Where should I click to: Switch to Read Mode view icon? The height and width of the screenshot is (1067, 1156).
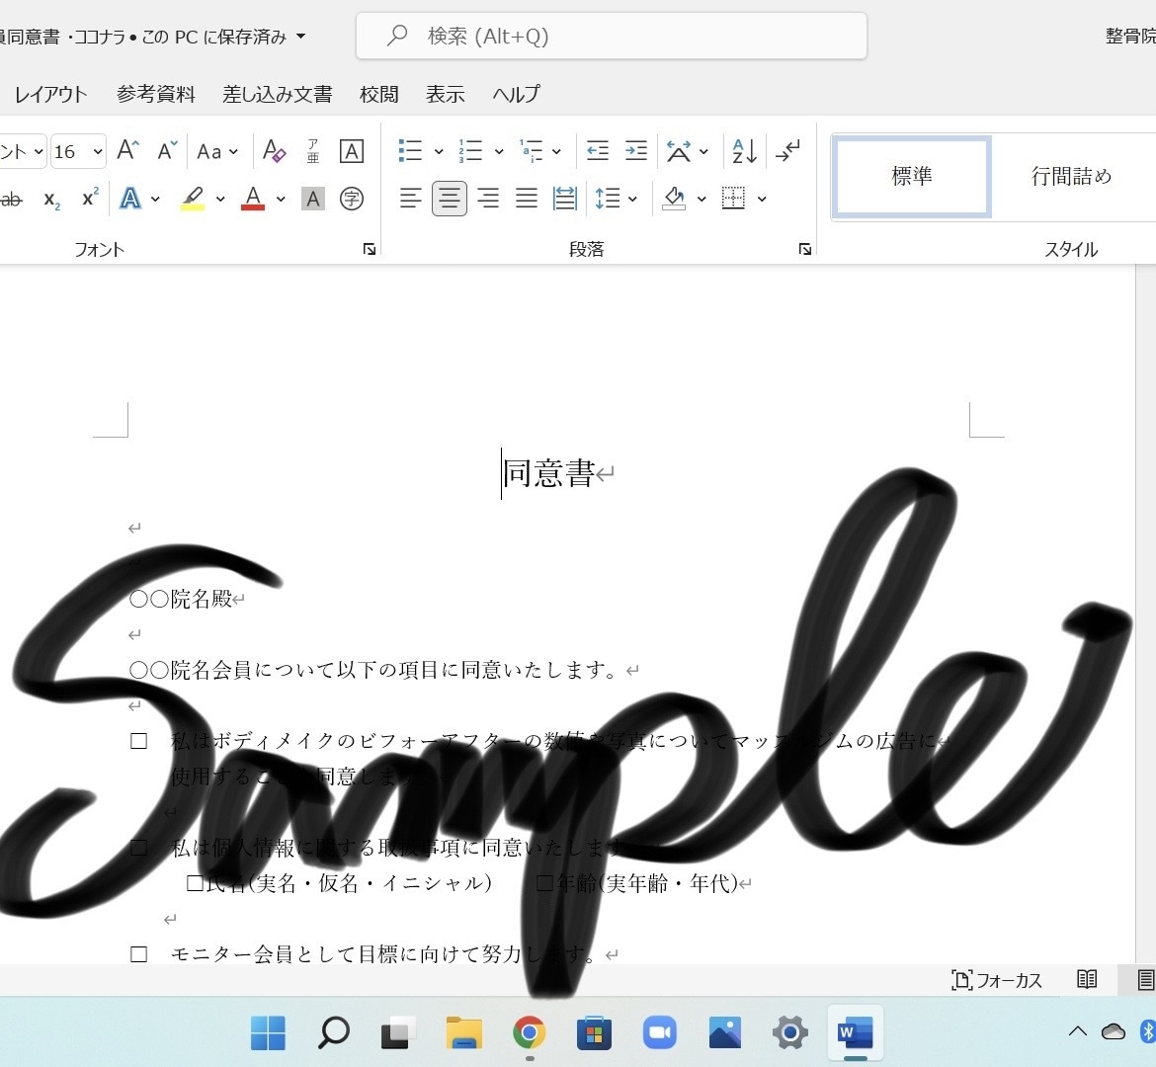1087,979
